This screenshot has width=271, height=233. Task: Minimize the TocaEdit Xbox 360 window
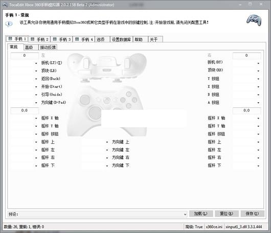coord(240,5)
